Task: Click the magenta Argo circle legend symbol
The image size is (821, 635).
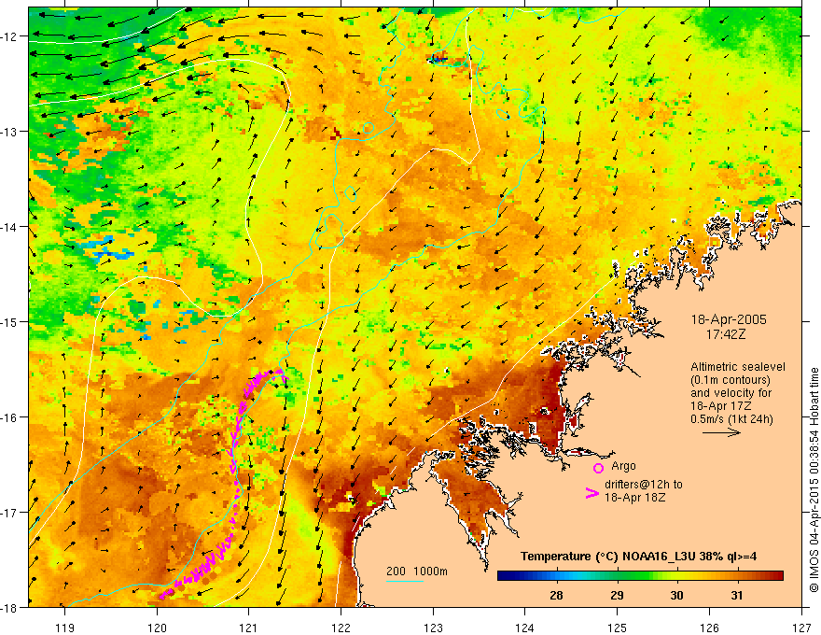Action: click(x=598, y=468)
